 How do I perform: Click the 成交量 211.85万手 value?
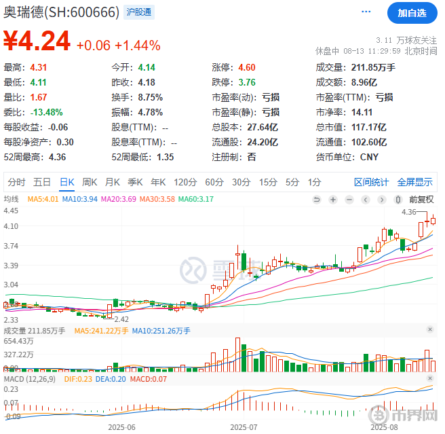tap(373, 68)
